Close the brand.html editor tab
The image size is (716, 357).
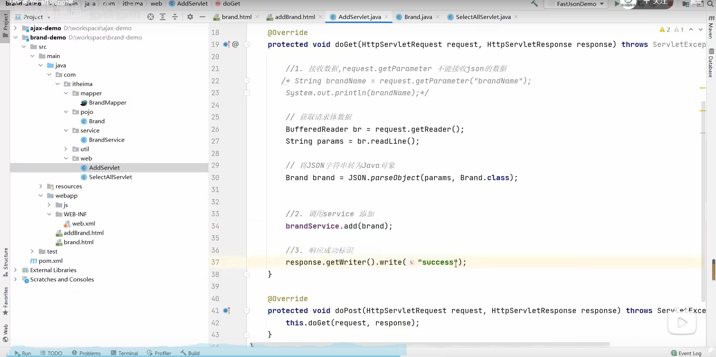[257, 17]
